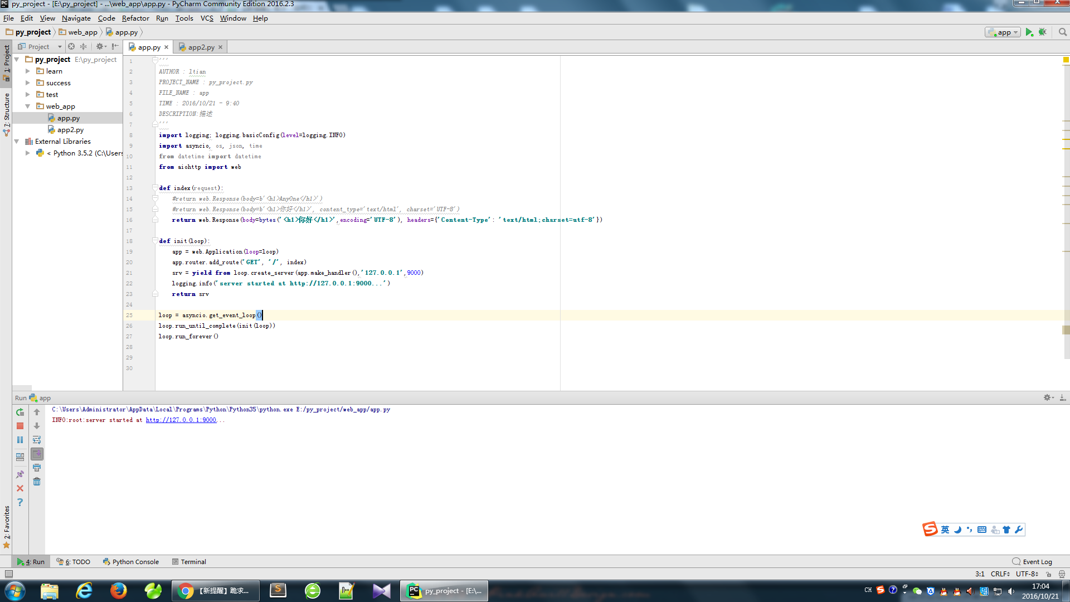Open Chrome from the Windows taskbar
Viewport: 1070px width, 602px height.
pos(186,591)
